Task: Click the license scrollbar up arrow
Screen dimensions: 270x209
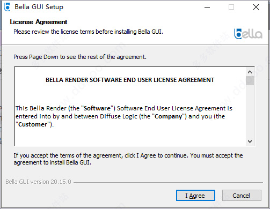Action: tap(250, 72)
